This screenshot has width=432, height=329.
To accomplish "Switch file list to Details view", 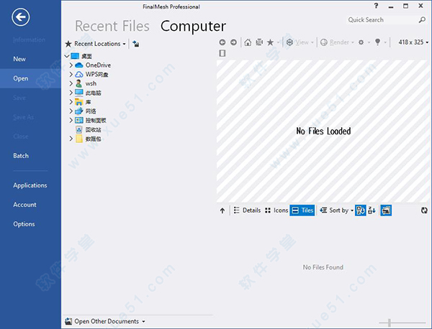I will 247,210.
